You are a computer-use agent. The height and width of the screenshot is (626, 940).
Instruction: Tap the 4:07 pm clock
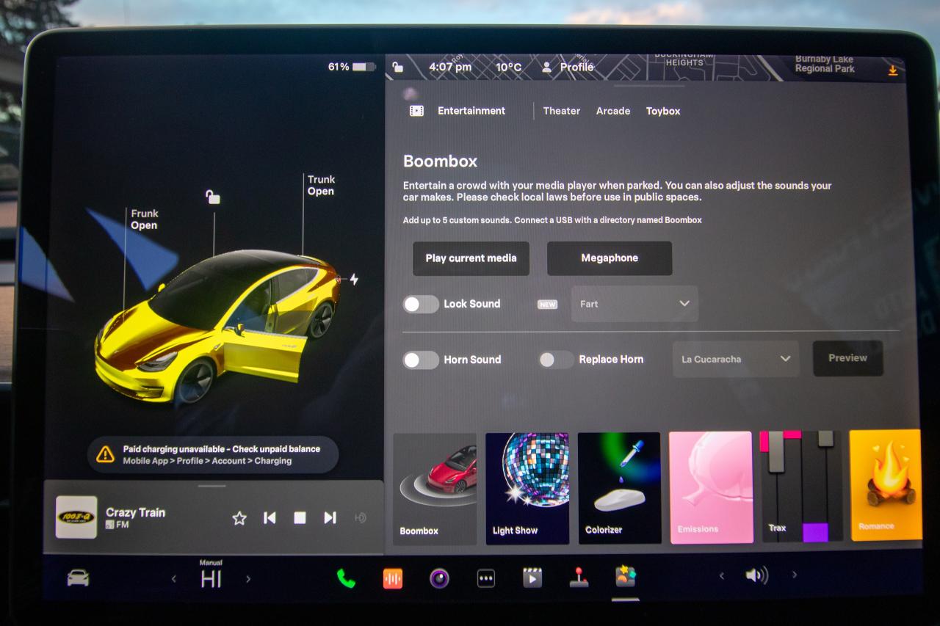pos(450,68)
